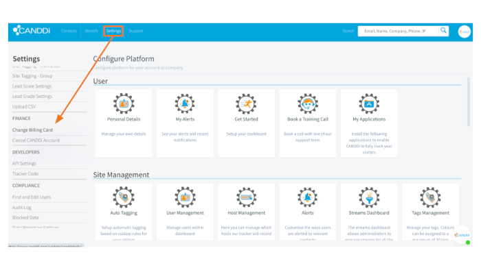Open the CANDDi chat widget bubble
Screen dimensions: 481x270
[462, 235]
